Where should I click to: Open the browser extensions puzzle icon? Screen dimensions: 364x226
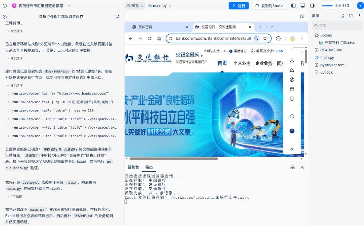278,38
